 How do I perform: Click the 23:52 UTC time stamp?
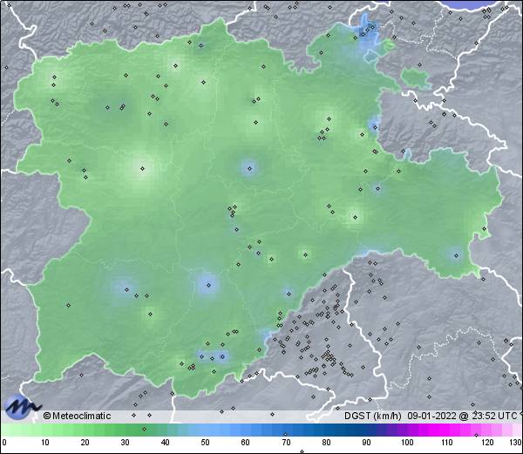coord(492,416)
